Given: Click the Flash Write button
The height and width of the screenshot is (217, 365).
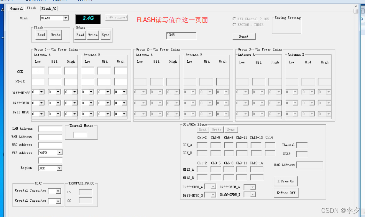Looking at the screenshot, I should tap(56, 35).
